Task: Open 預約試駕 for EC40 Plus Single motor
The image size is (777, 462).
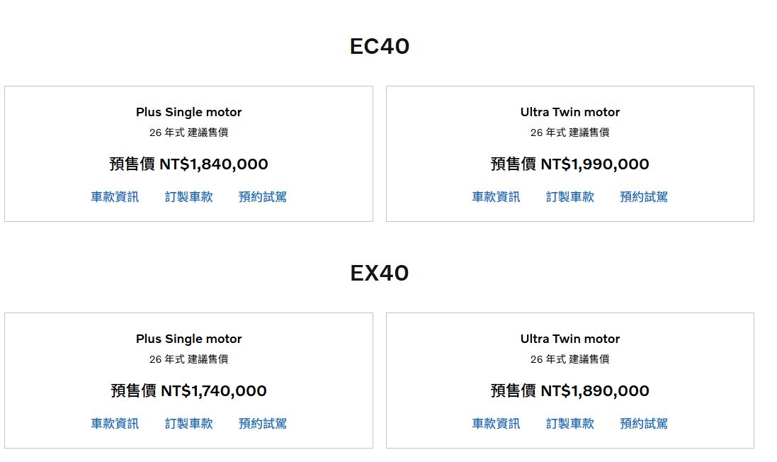Action: tap(262, 197)
